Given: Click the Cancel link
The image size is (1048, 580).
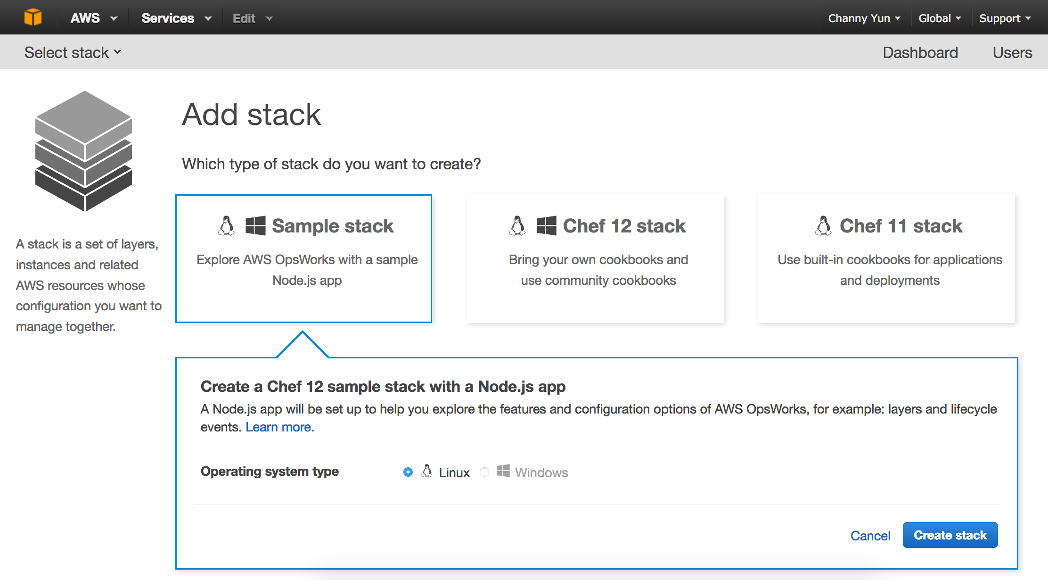Looking at the screenshot, I should coord(870,536).
